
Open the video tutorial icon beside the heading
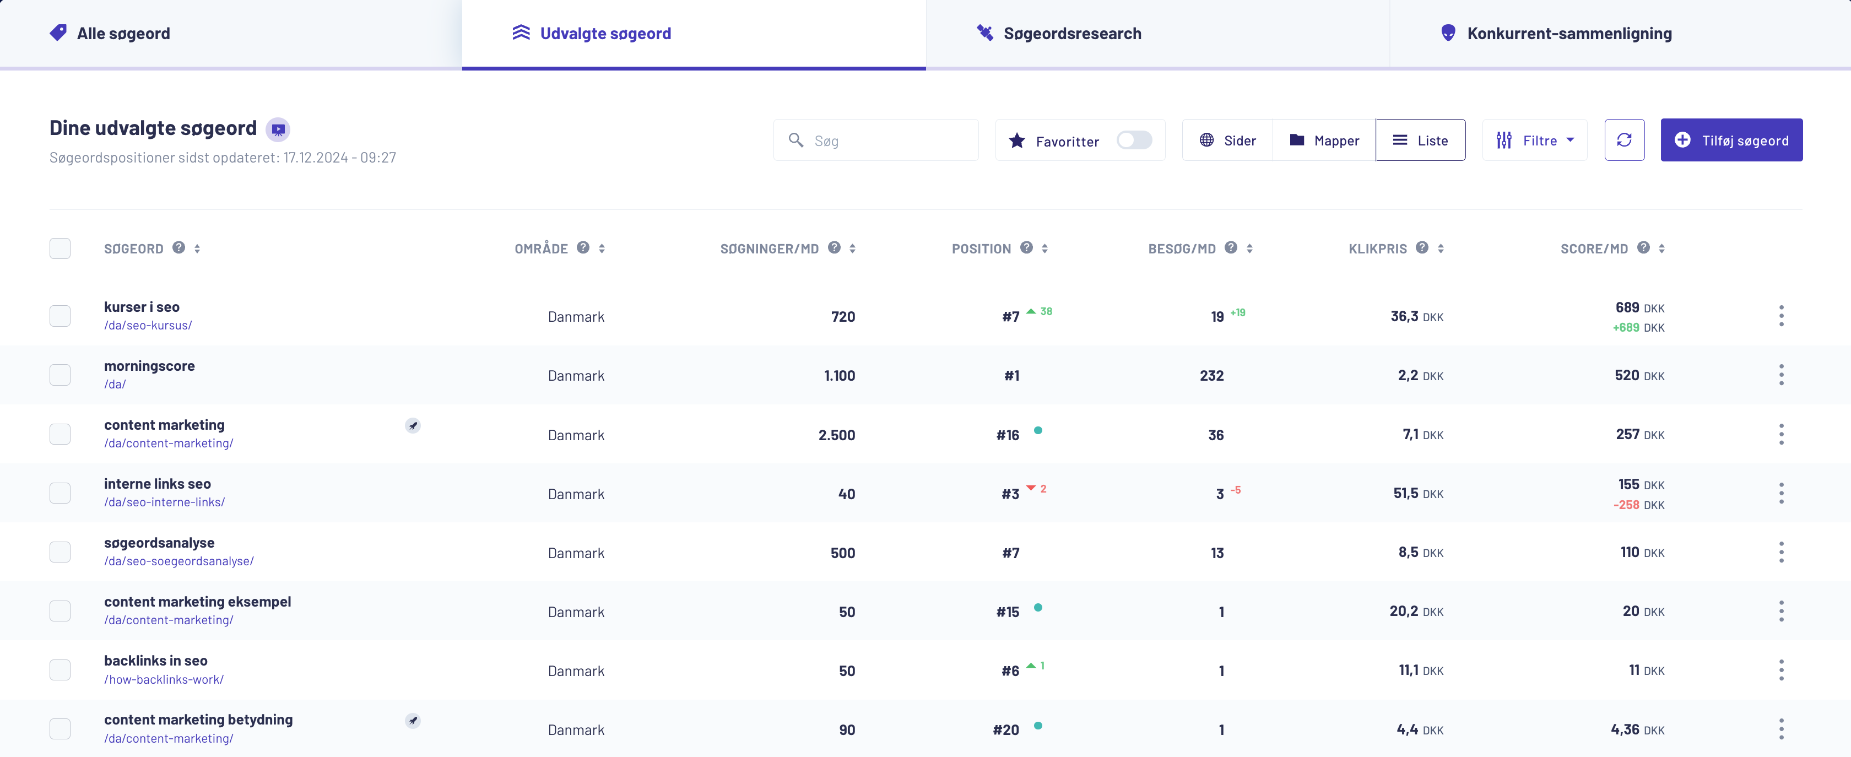(x=277, y=129)
